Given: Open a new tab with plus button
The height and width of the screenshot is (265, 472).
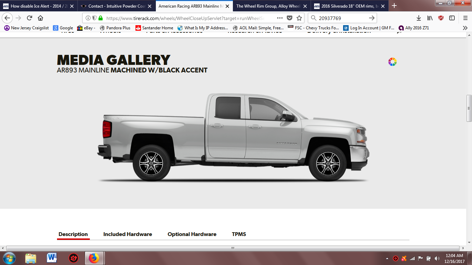Looking at the screenshot, I should tap(394, 6).
